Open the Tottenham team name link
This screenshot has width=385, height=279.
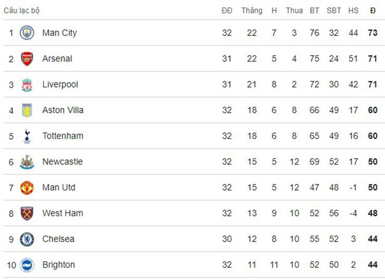(x=62, y=136)
